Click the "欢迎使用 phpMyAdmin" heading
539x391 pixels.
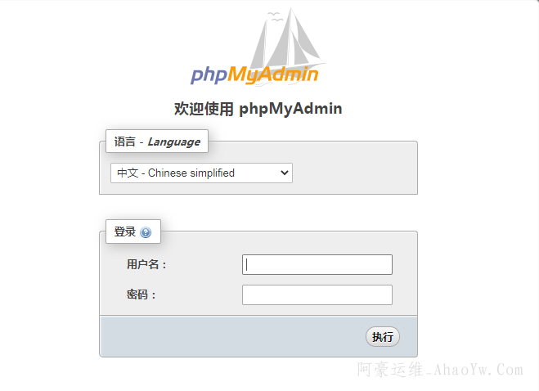(258, 109)
